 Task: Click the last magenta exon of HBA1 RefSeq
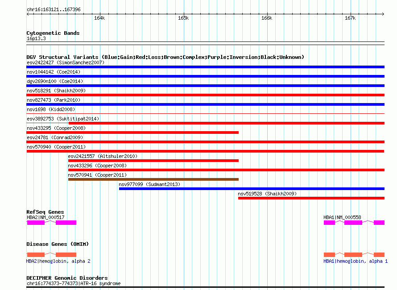(379, 223)
